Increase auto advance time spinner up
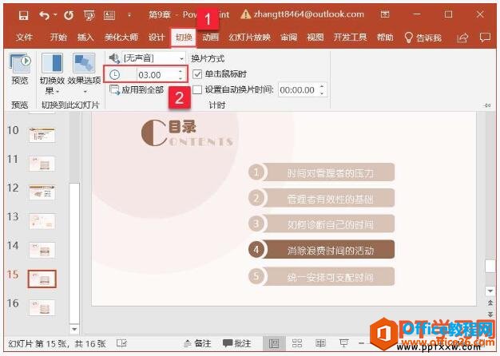This screenshot has height=356, width=500. click(322, 86)
